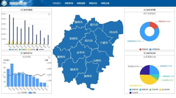
Task: Select the 舟山市 region on the map
Action: 113,32
